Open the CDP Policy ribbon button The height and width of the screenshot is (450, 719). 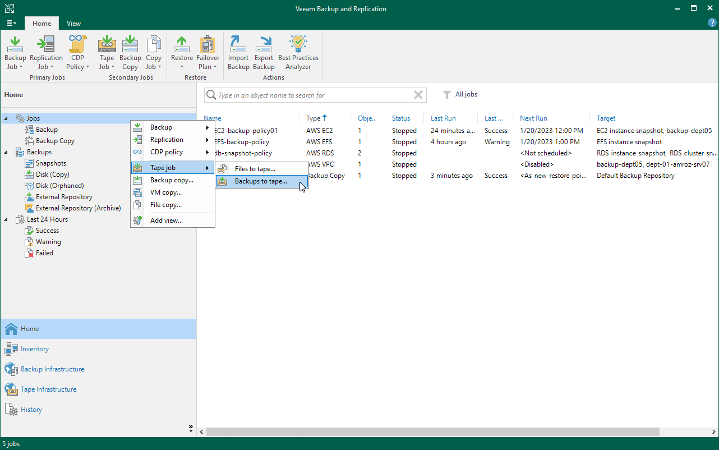click(x=77, y=52)
